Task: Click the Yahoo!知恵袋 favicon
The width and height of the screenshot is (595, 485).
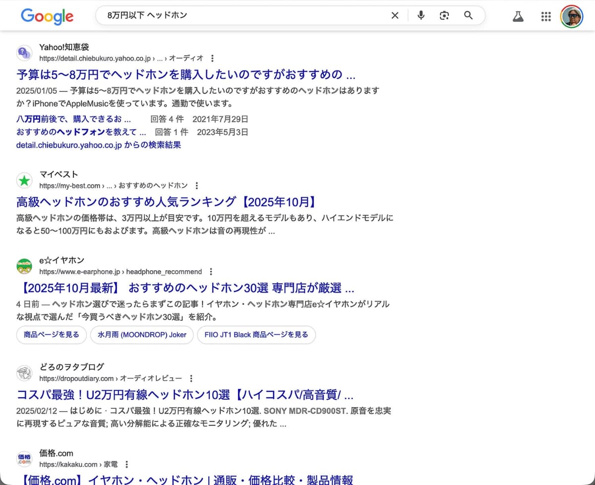Action: (24, 53)
